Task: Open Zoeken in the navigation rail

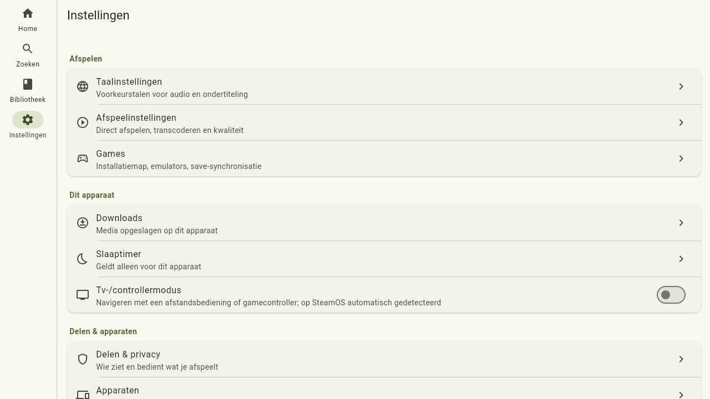Action: (x=28, y=55)
